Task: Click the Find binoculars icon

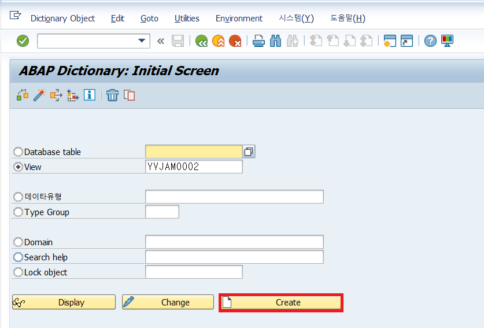Action: (275, 40)
